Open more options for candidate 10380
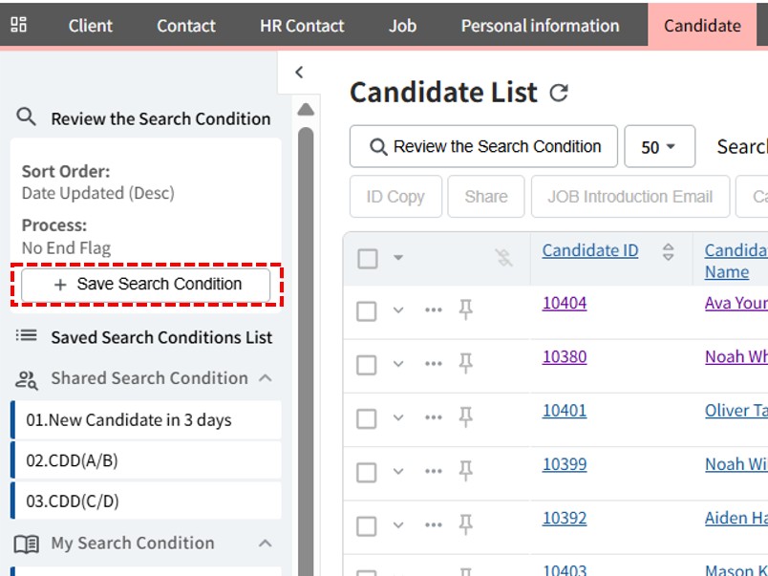Image resolution: width=768 pixels, height=576 pixels. [434, 364]
